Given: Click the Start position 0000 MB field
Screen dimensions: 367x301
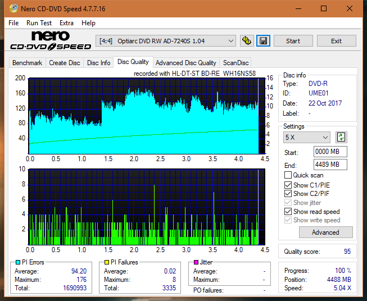Looking at the screenshot, I should click(x=330, y=152).
